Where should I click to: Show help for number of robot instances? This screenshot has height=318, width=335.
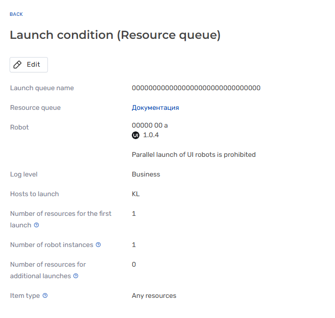click(x=98, y=245)
